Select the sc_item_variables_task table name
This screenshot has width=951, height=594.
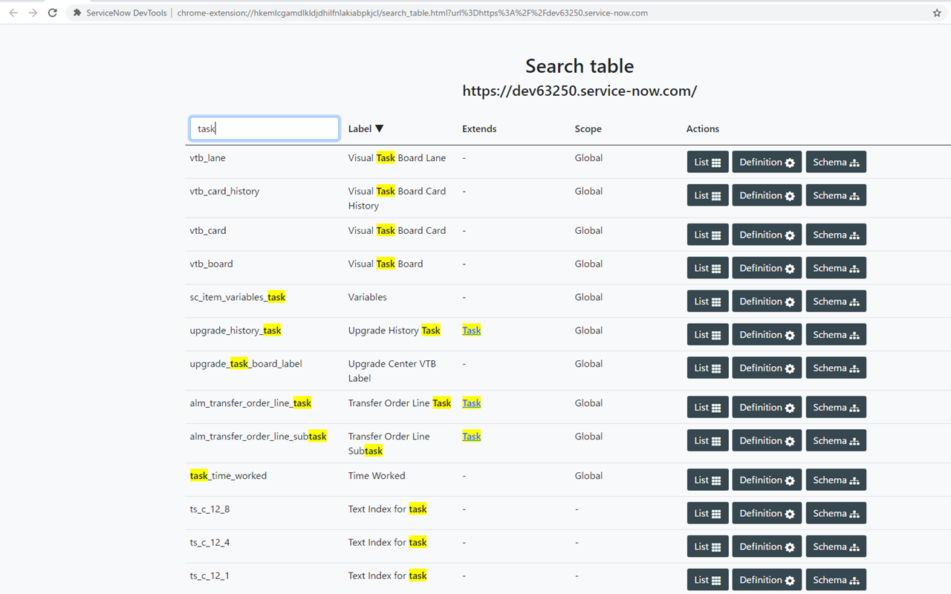pyautogui.click(x=238, y=297)
